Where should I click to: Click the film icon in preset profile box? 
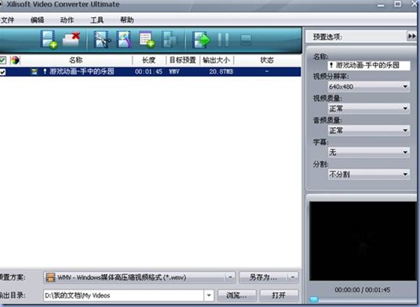50,277
